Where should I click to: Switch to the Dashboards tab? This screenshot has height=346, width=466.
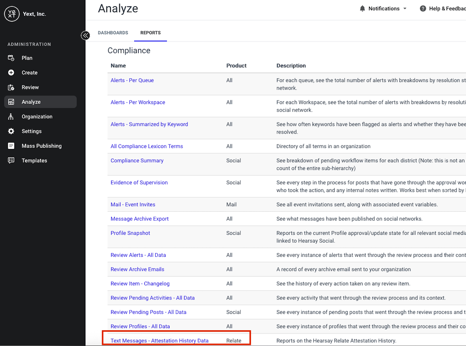[113, 33]
